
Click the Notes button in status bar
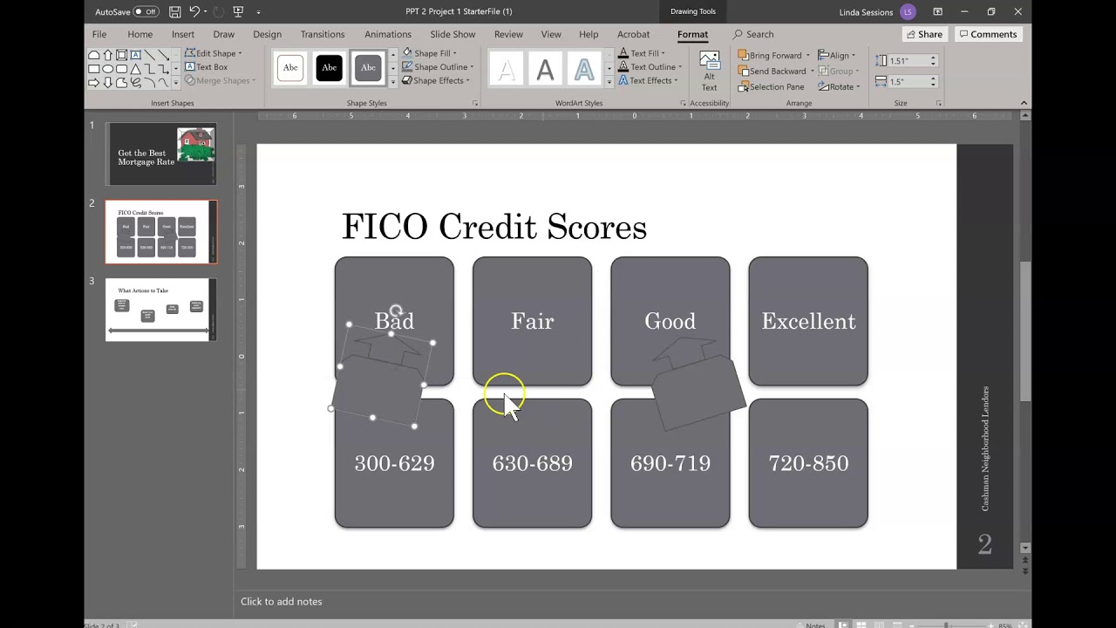pyautogui.click(x=811, y=625)
